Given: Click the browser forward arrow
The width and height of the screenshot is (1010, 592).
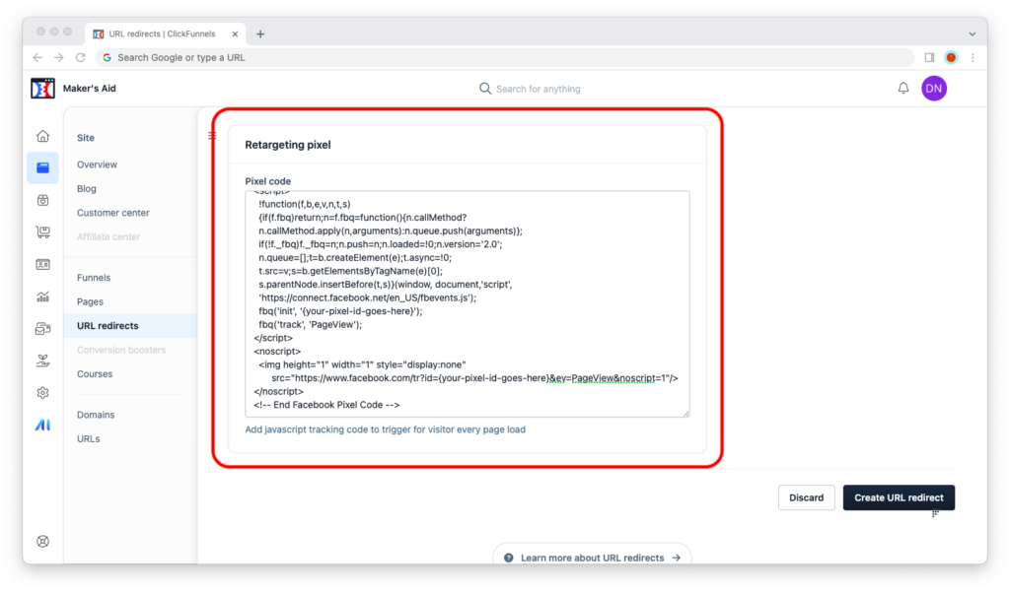Looking at the screenshot, I should pos(58,57).
